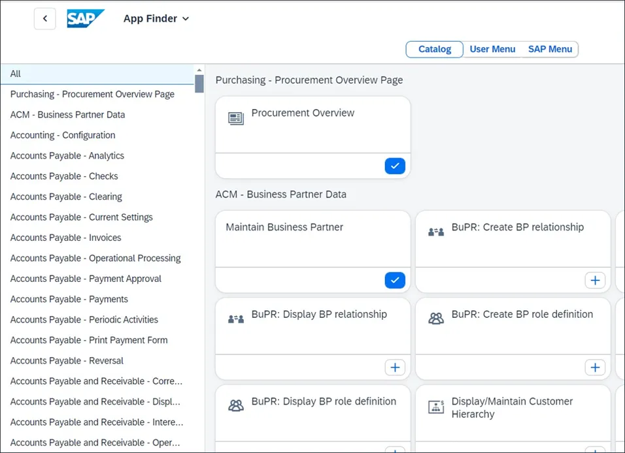Select Accounts Payable - Clearing category
This screenshot has height=453, width=625.
point(97,197)
